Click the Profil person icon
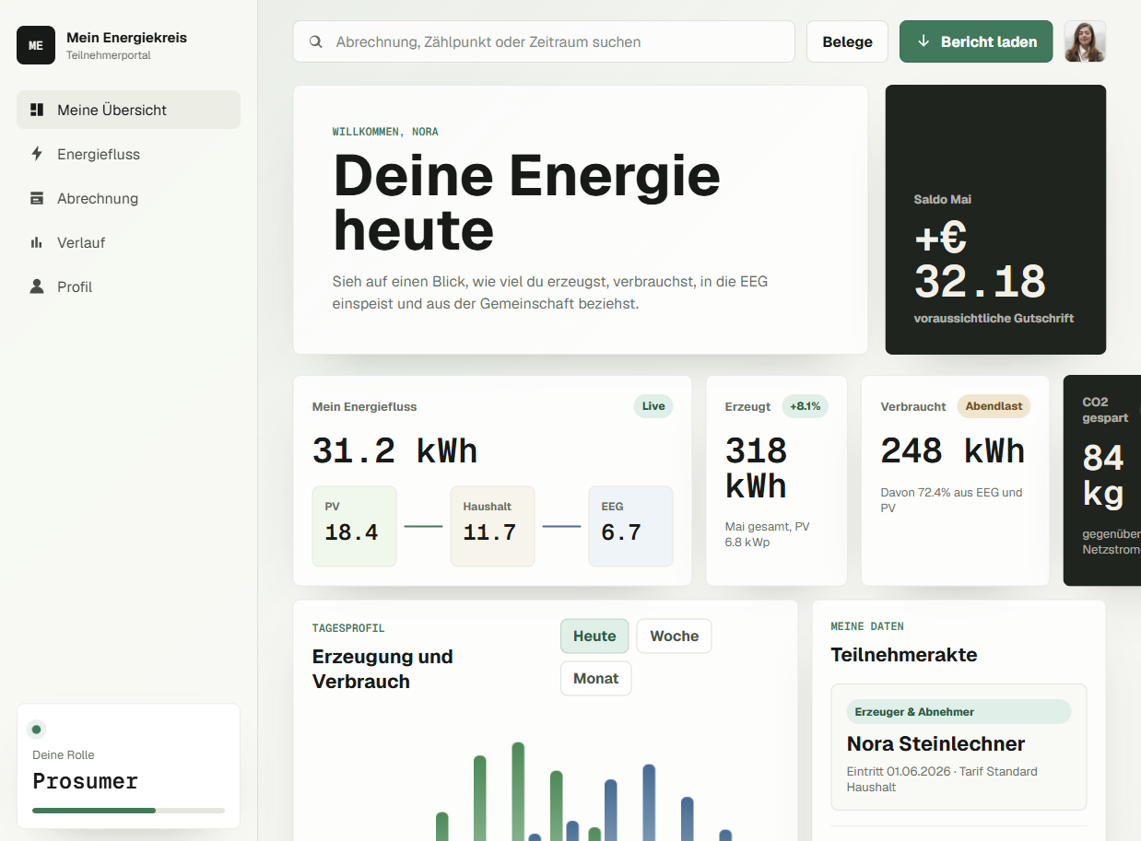 pyautogui.click(x=37, y=286)
